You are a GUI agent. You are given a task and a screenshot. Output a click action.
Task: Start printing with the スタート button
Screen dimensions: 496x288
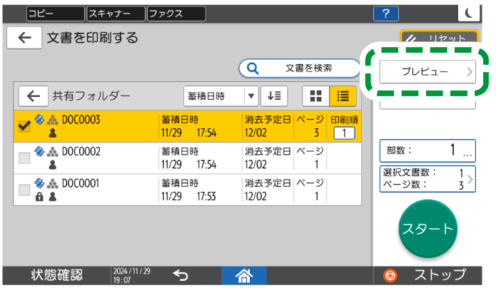427,229
